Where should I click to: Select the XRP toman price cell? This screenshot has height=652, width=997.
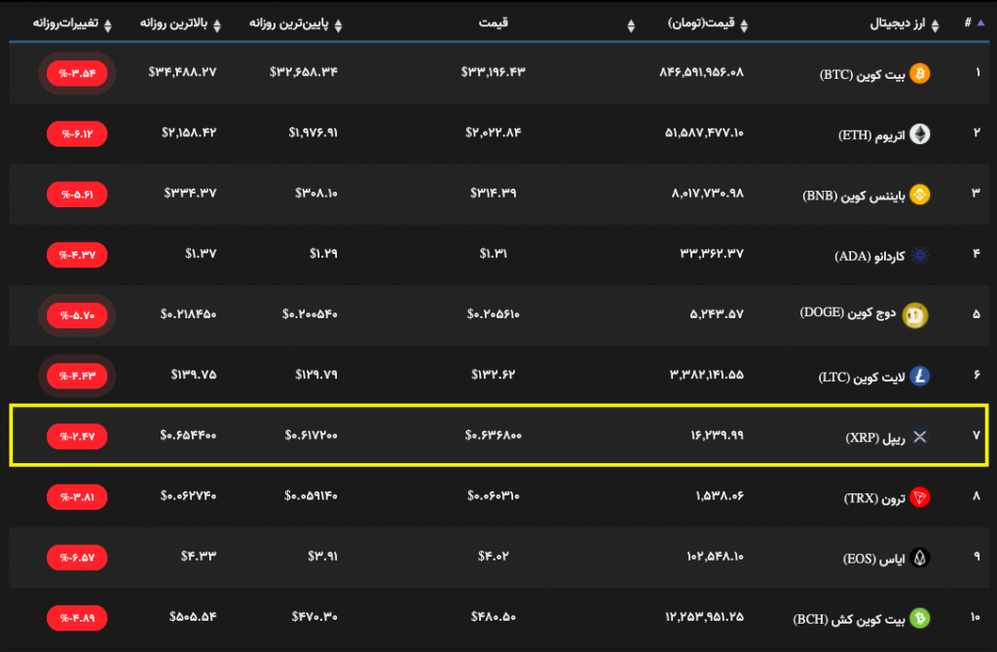point(717,435)
